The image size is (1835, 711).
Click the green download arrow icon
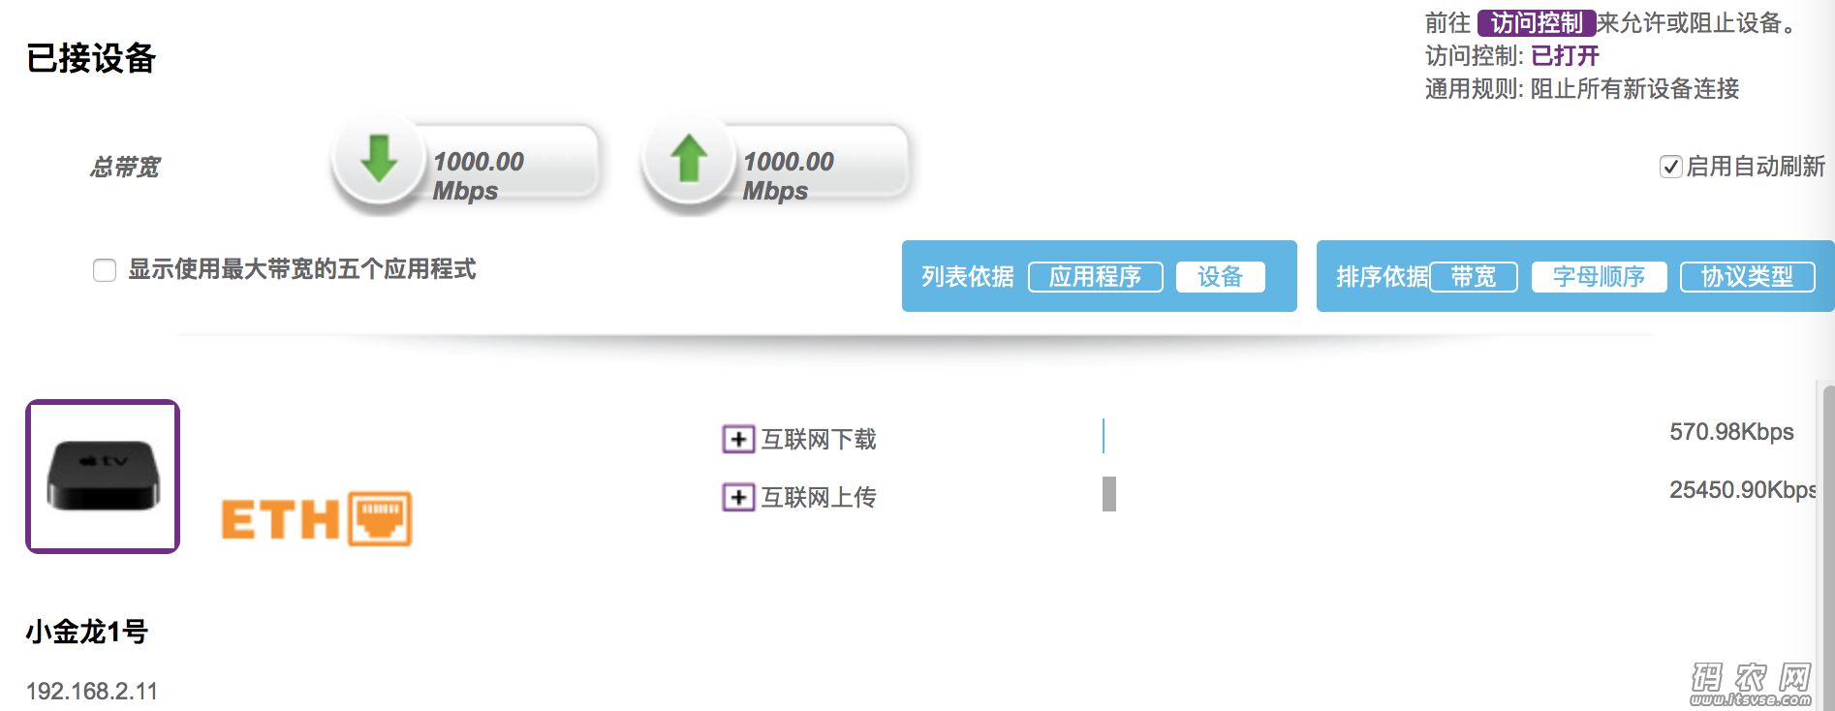tap(379, 160)
